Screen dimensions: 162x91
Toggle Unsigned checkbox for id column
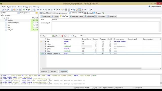(95, 41)
